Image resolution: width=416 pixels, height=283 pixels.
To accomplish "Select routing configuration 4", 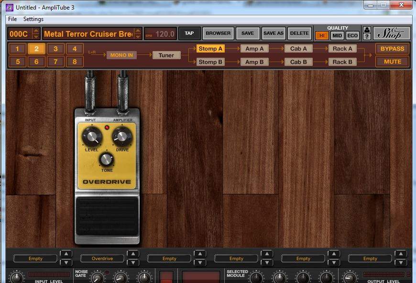I will [75, 49].
